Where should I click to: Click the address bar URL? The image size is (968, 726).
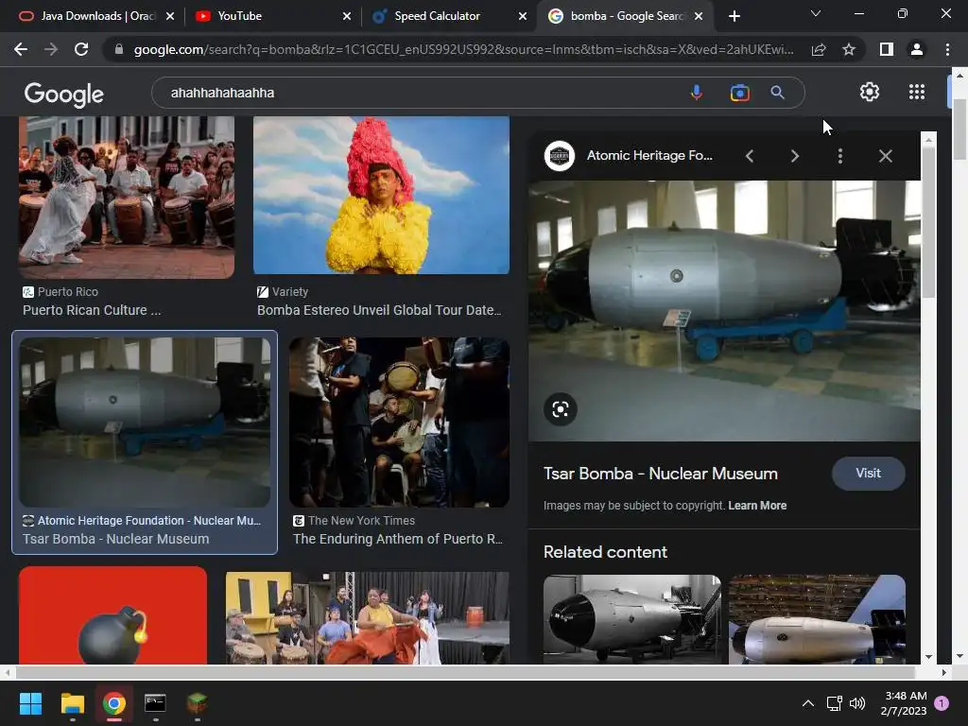click(x=463, y=49)
